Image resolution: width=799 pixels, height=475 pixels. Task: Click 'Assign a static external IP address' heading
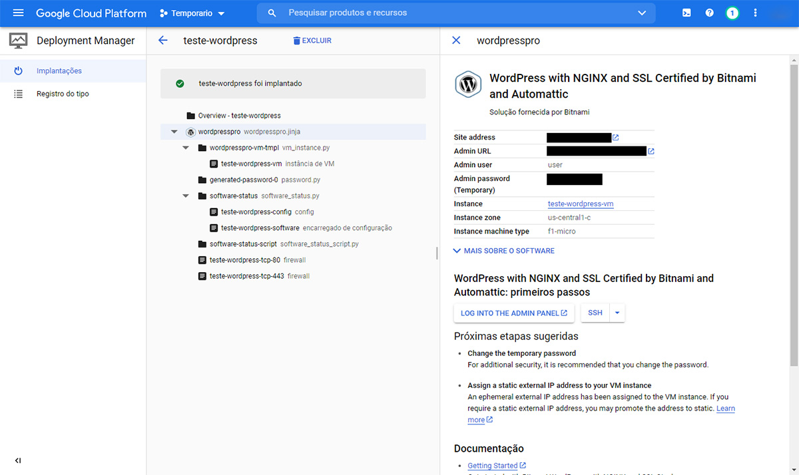559,385
